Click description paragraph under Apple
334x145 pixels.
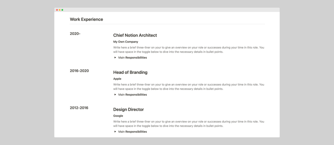[x=188, y=87]
